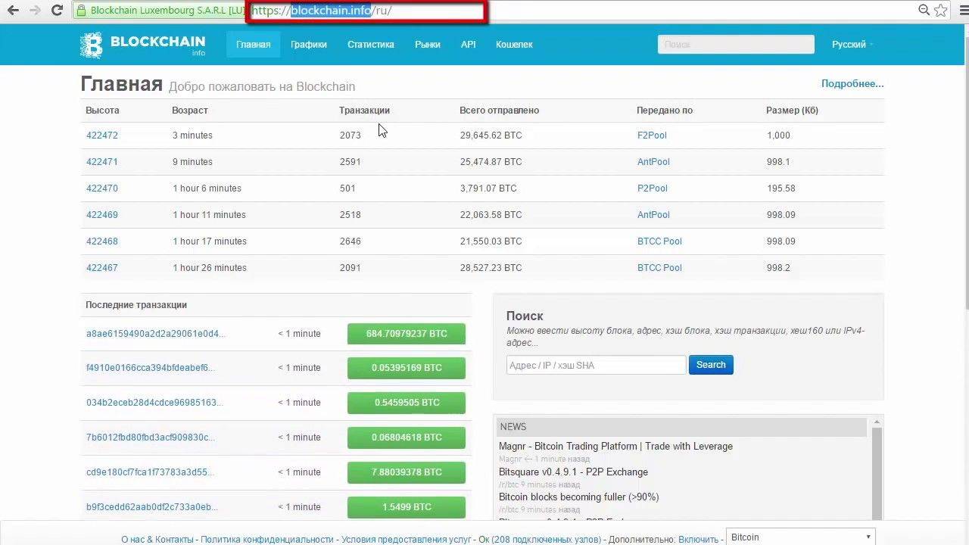The width and height of the screenshot is (969, 545).
Task: Open 208 подключенных узлов footer link
Action: pyautogui.click(x=547, y=540)
